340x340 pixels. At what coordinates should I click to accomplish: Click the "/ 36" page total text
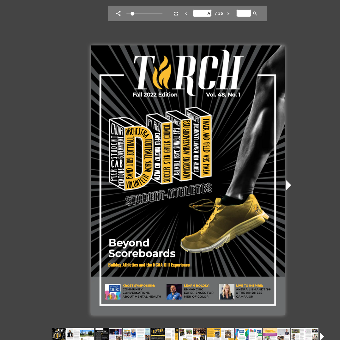coord(219,14)
